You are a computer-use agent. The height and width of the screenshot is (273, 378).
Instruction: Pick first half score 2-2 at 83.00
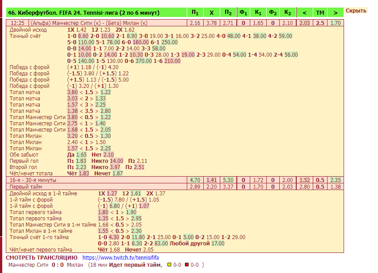161,244
